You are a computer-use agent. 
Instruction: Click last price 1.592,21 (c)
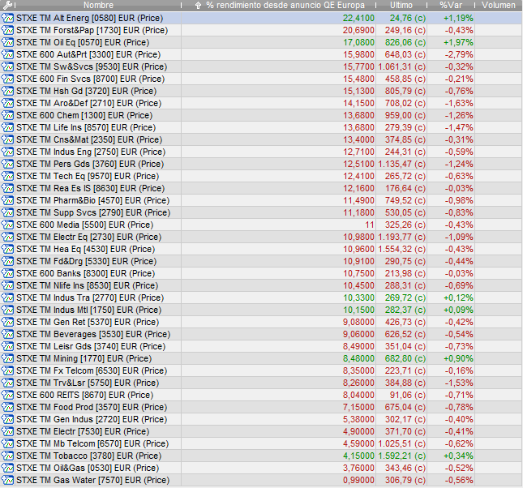pyautogui.click(x=402, y=456)
